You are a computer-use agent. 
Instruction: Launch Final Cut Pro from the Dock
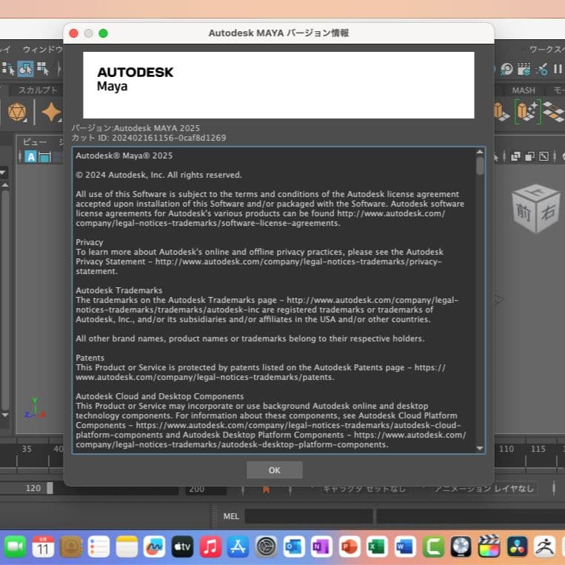[489, 547]
